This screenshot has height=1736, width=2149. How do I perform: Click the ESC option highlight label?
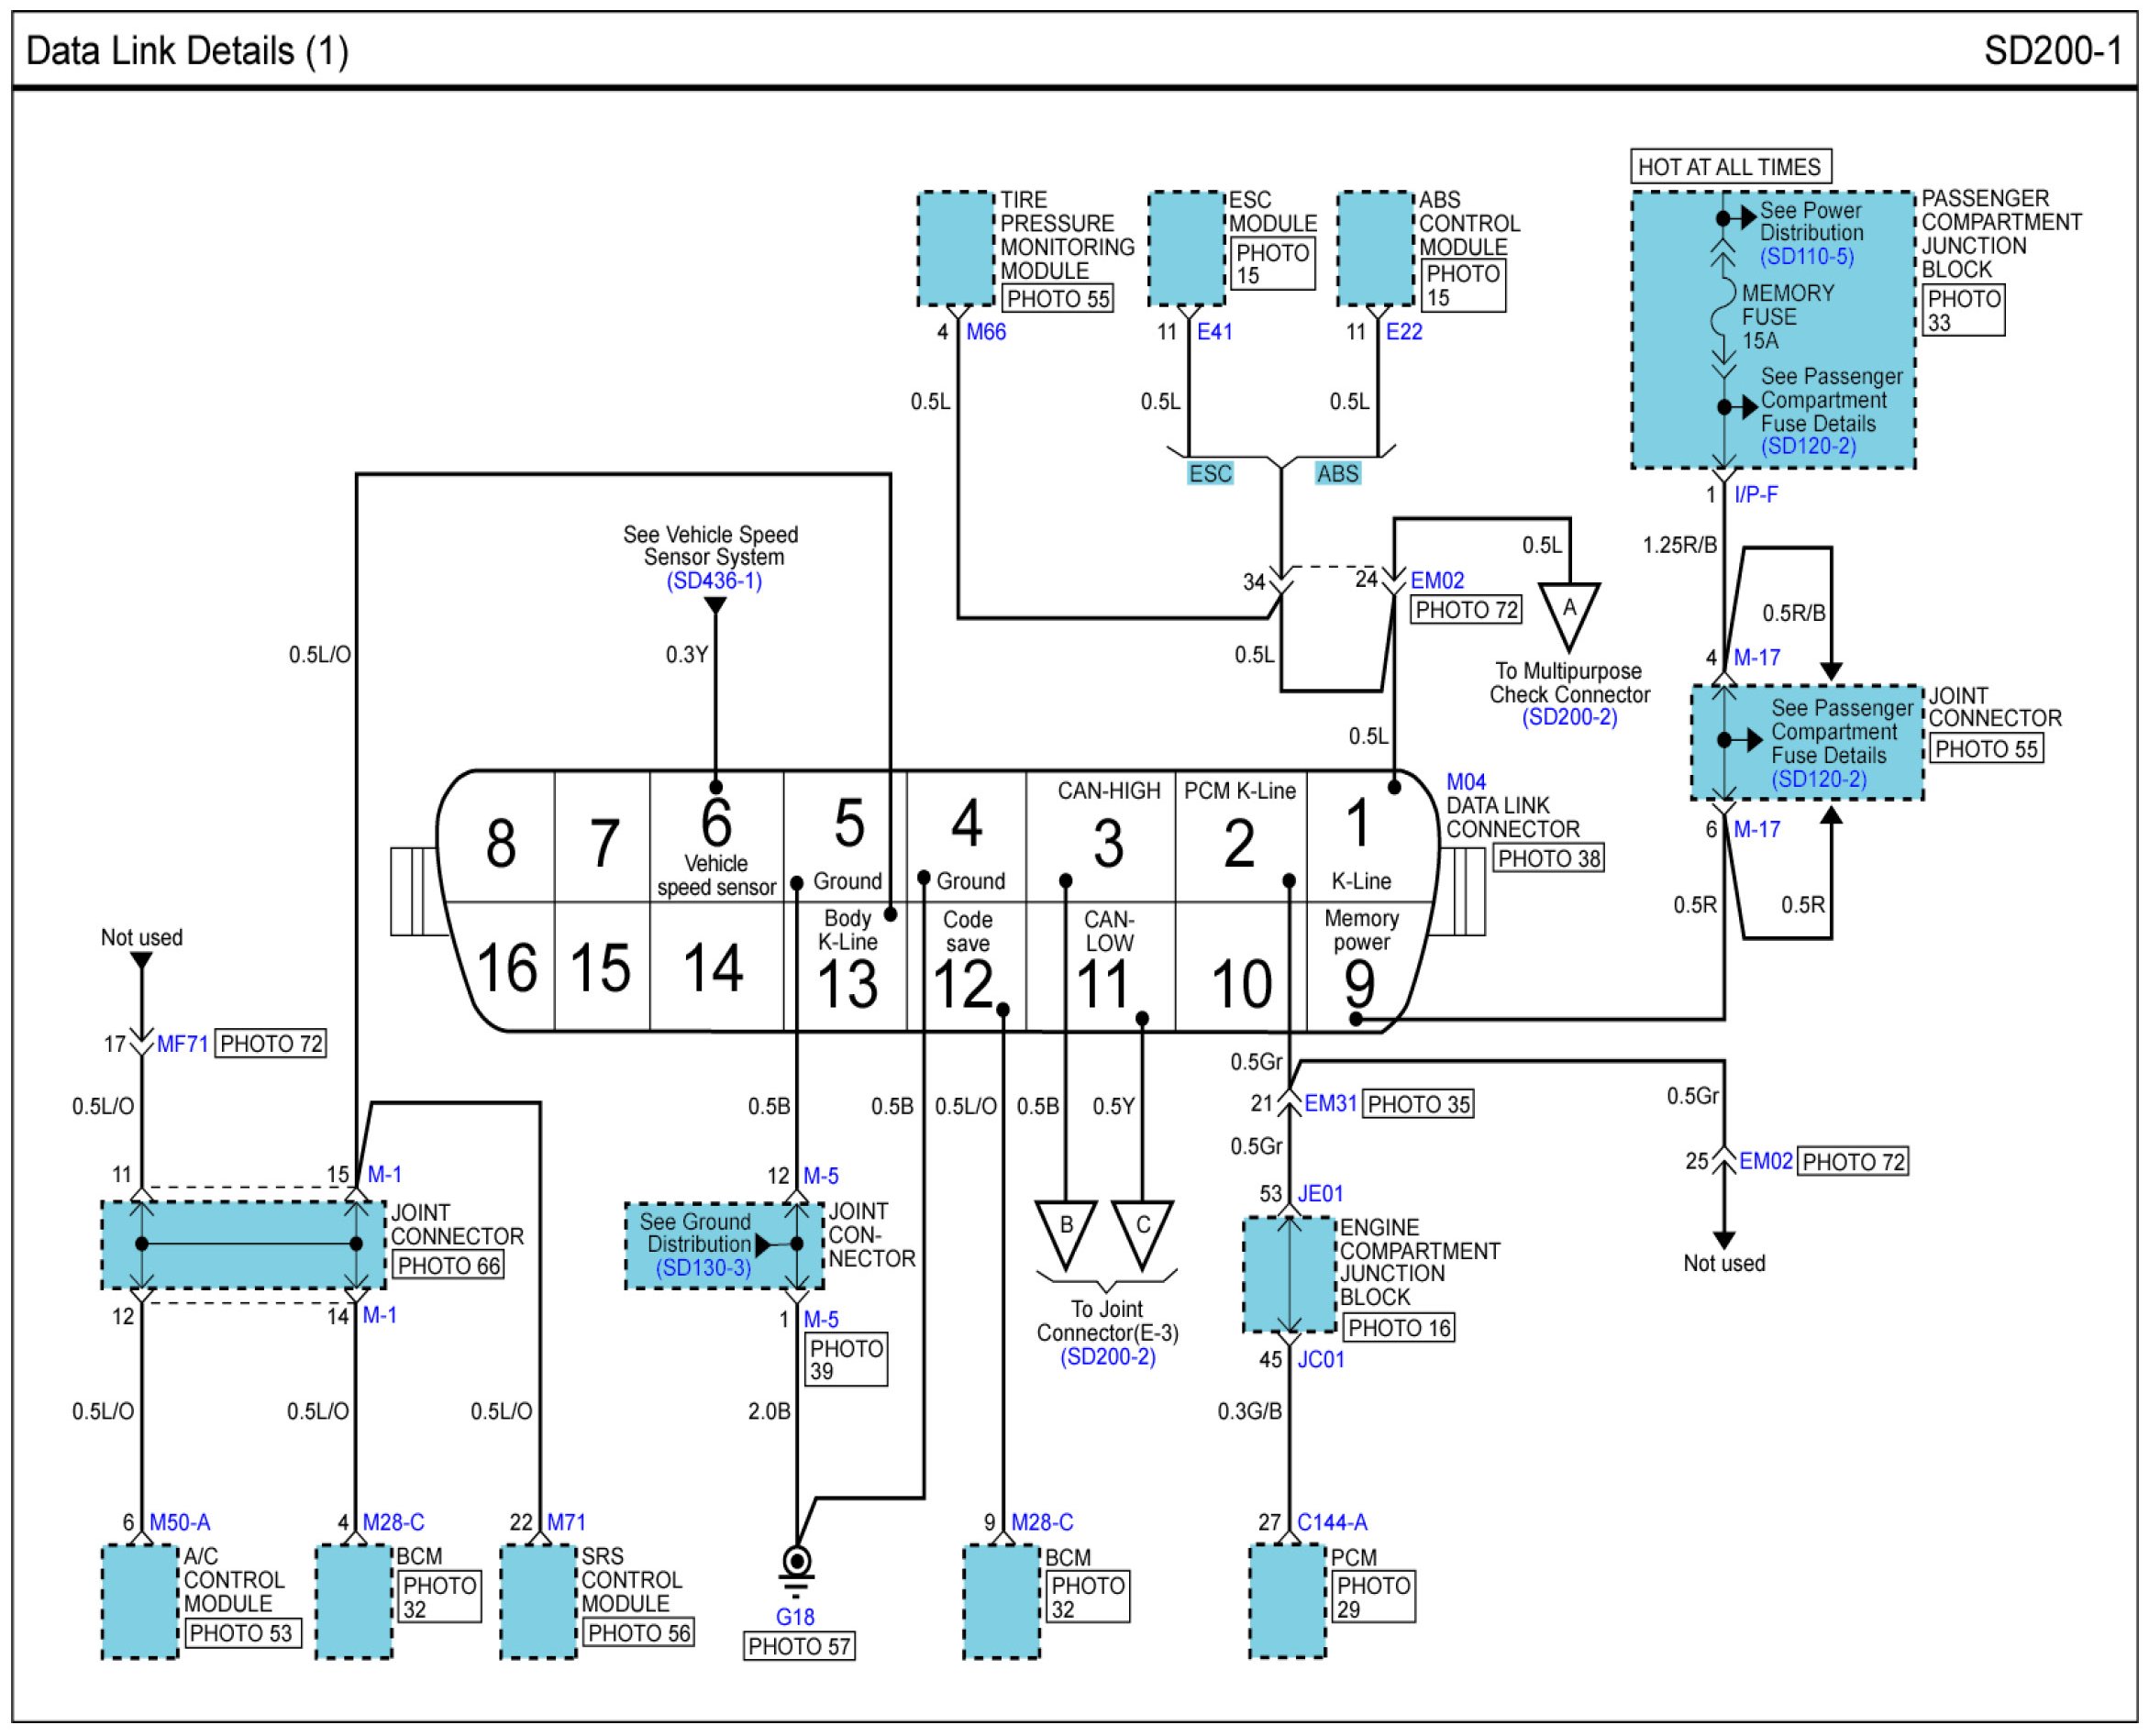click(x=1209, y=474)
